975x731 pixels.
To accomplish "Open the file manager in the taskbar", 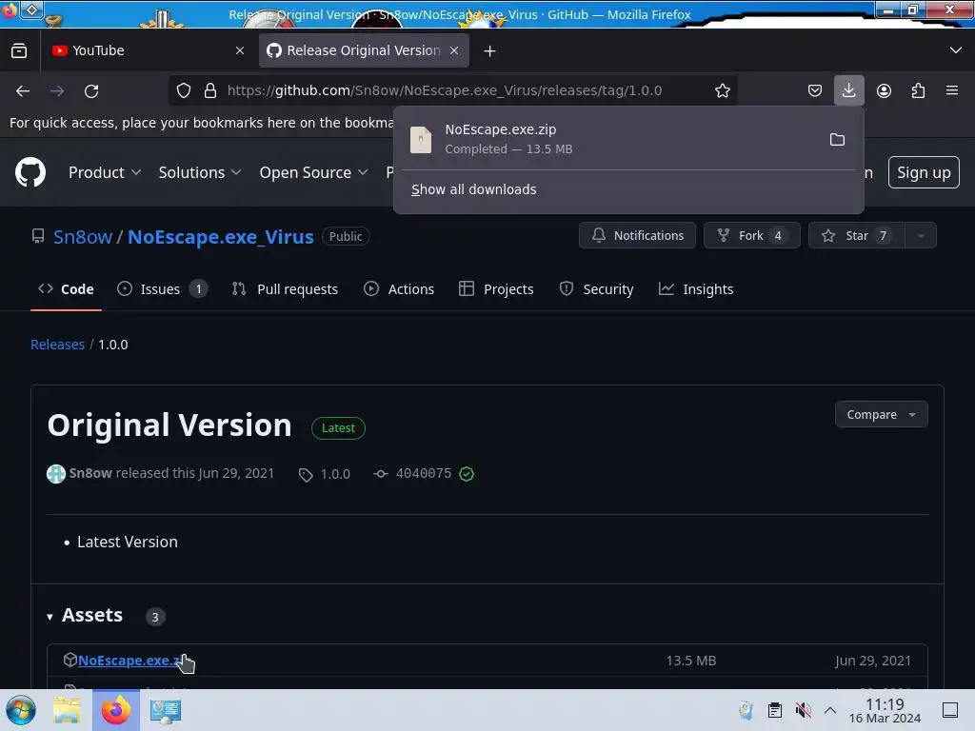I will coord(67,710).
